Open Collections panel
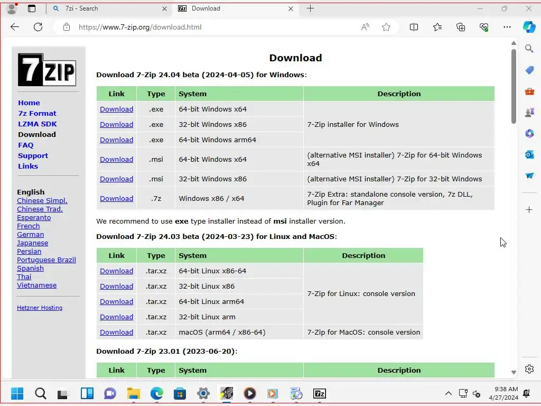This screenshot has width=541, height=406. (461, 27)
